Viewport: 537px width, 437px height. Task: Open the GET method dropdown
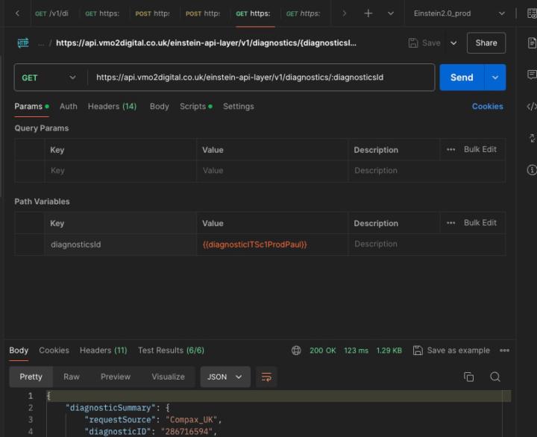pos(49,78)
